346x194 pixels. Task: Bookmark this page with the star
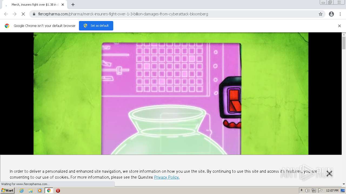(321, 14)
